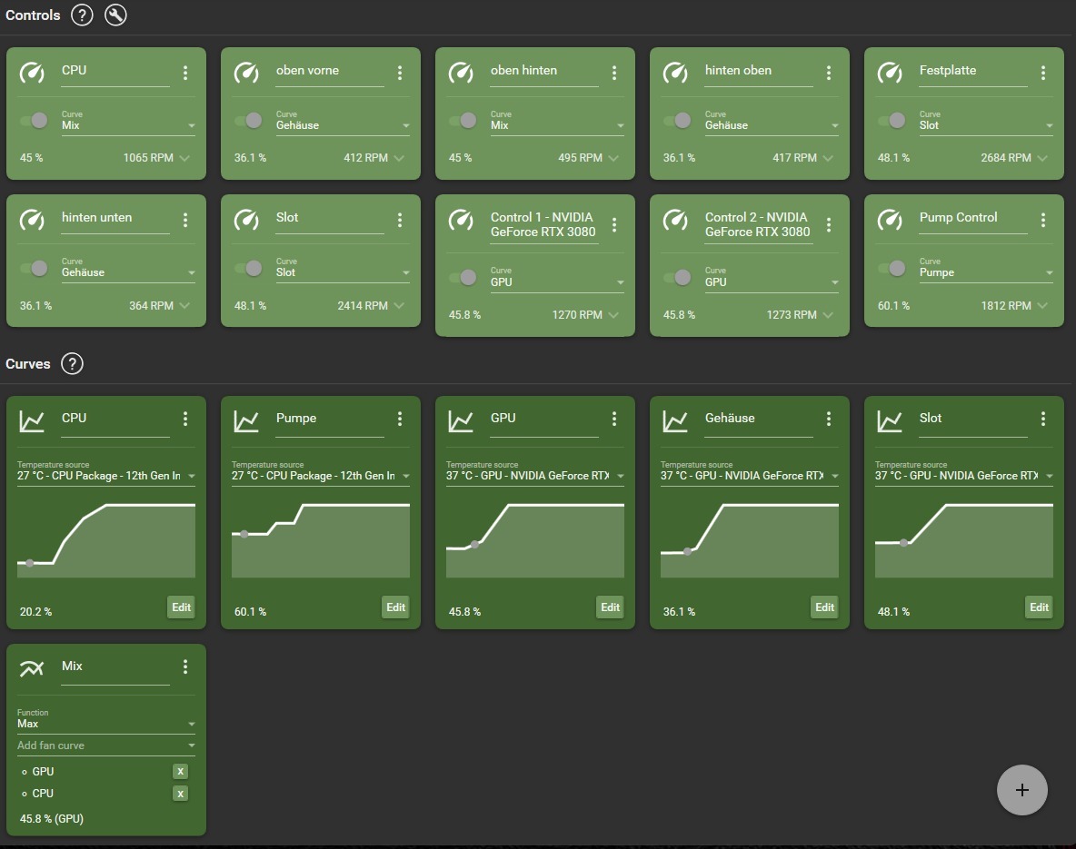Click the graph icon on Pumpe curve card
Viewport: 1076px width, 849px height.
(x=246, y=421)
